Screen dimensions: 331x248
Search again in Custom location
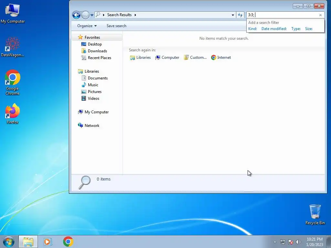point(195,57)
